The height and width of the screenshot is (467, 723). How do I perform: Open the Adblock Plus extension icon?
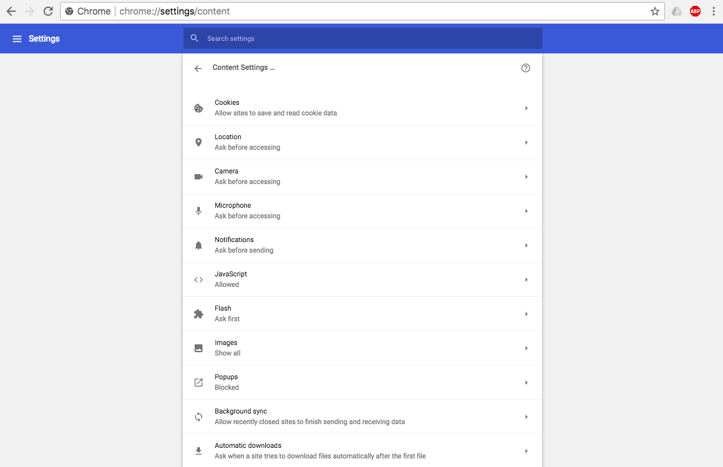coord(695,11)
